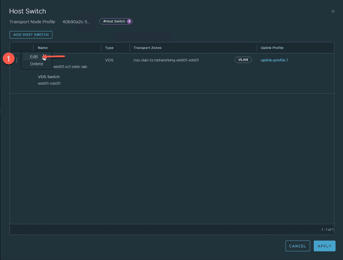The image size is (343, 260).
Task: Click the VLAN badge on transport zone
Action: click(x=243, y=60)
